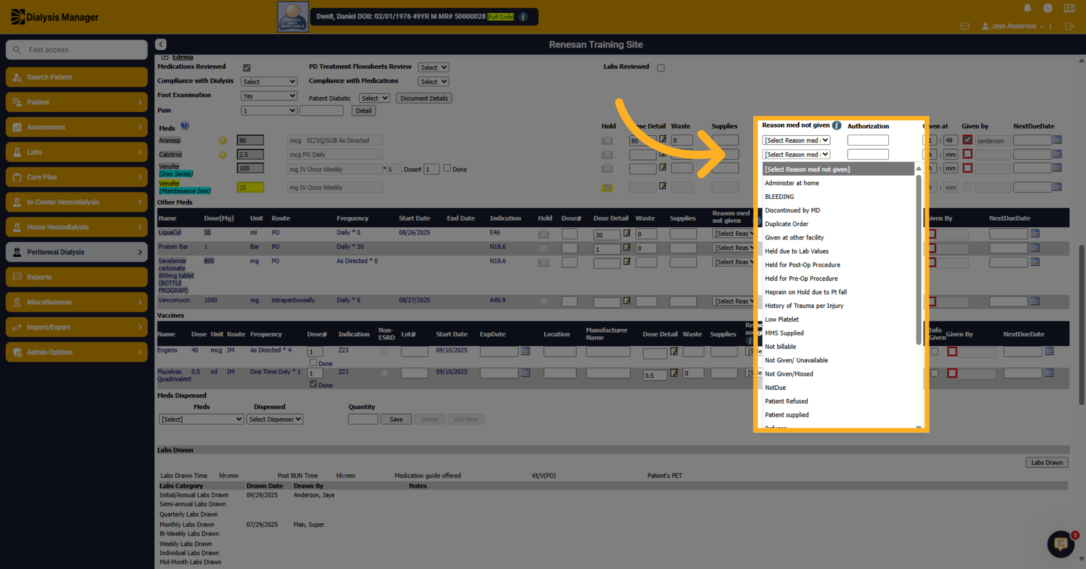
Task: Toggle the Medications Reviewed checkbox
Action: pos(247,67)
